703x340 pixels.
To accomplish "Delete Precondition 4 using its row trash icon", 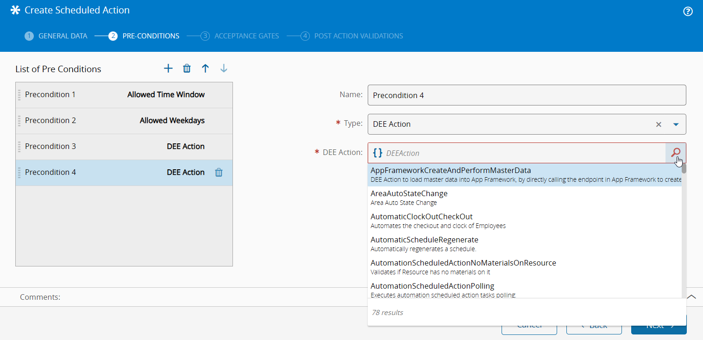I will [219, 173].
